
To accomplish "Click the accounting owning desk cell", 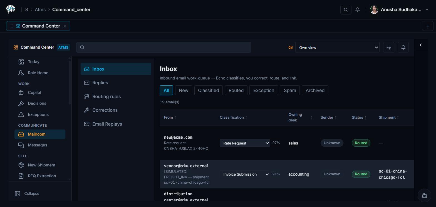I will click(x=299, y=174).
